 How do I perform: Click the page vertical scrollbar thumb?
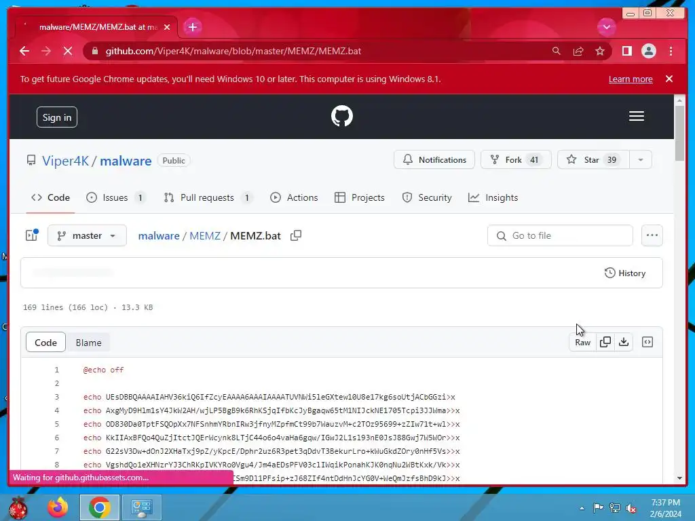pos(680,133)
